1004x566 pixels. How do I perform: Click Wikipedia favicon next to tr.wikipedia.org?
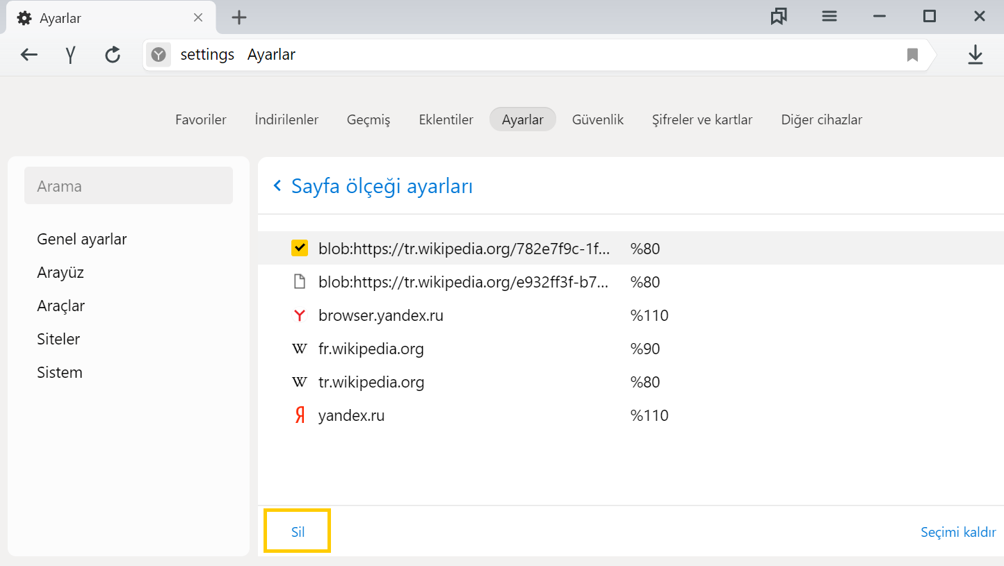pos(300,382)
